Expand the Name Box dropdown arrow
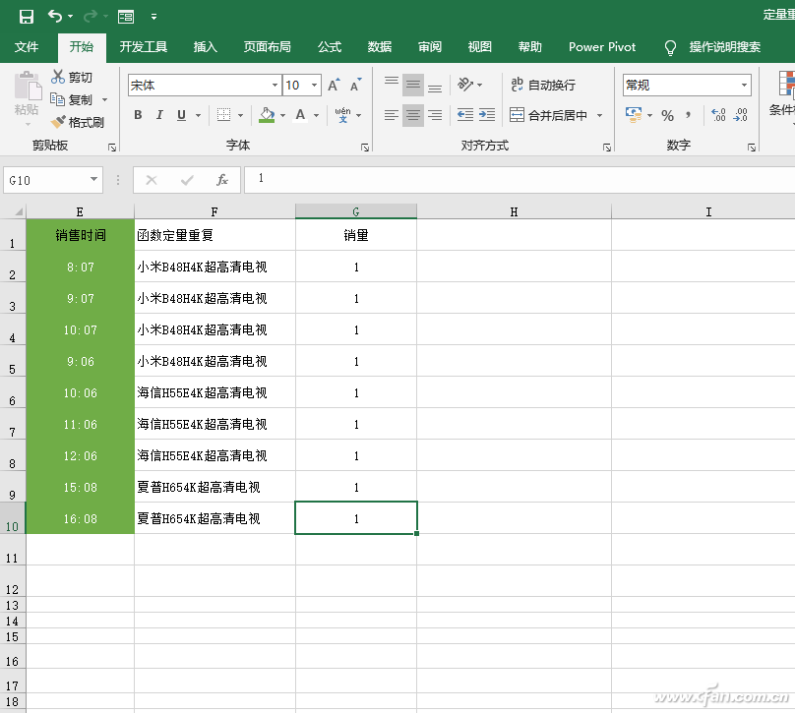795x713 pixels. (x=93, y=179)
